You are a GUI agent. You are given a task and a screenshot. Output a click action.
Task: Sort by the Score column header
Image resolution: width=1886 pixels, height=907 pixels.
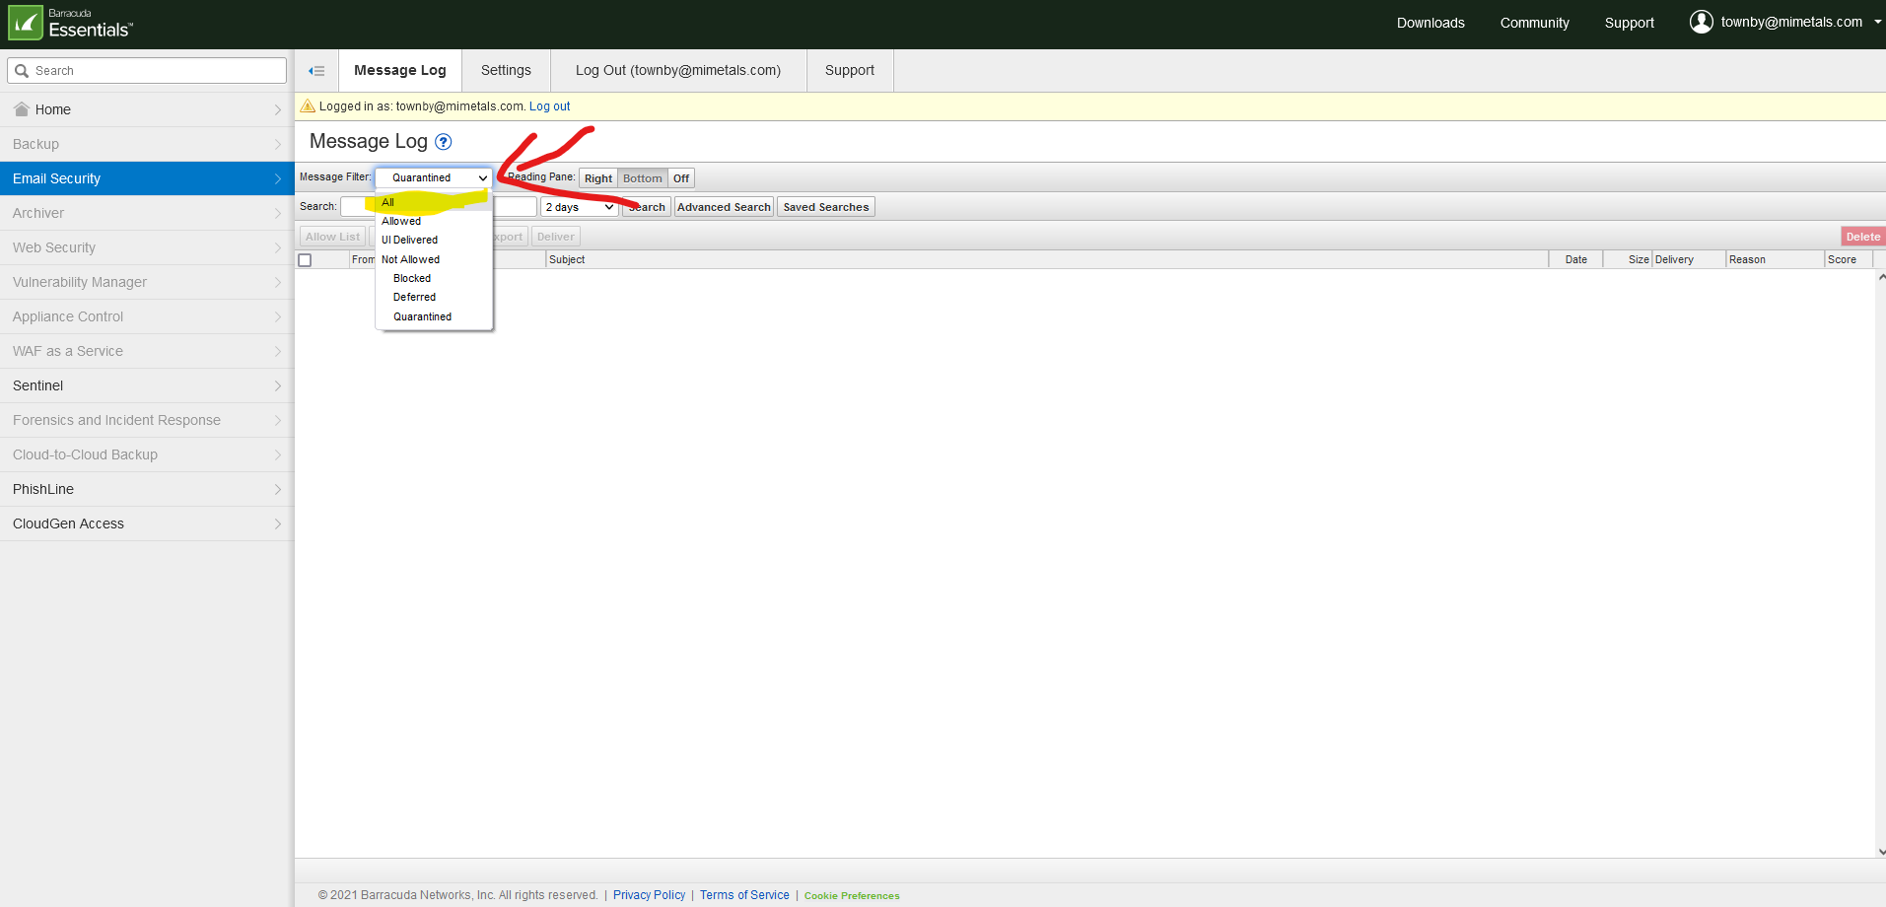1849,260
